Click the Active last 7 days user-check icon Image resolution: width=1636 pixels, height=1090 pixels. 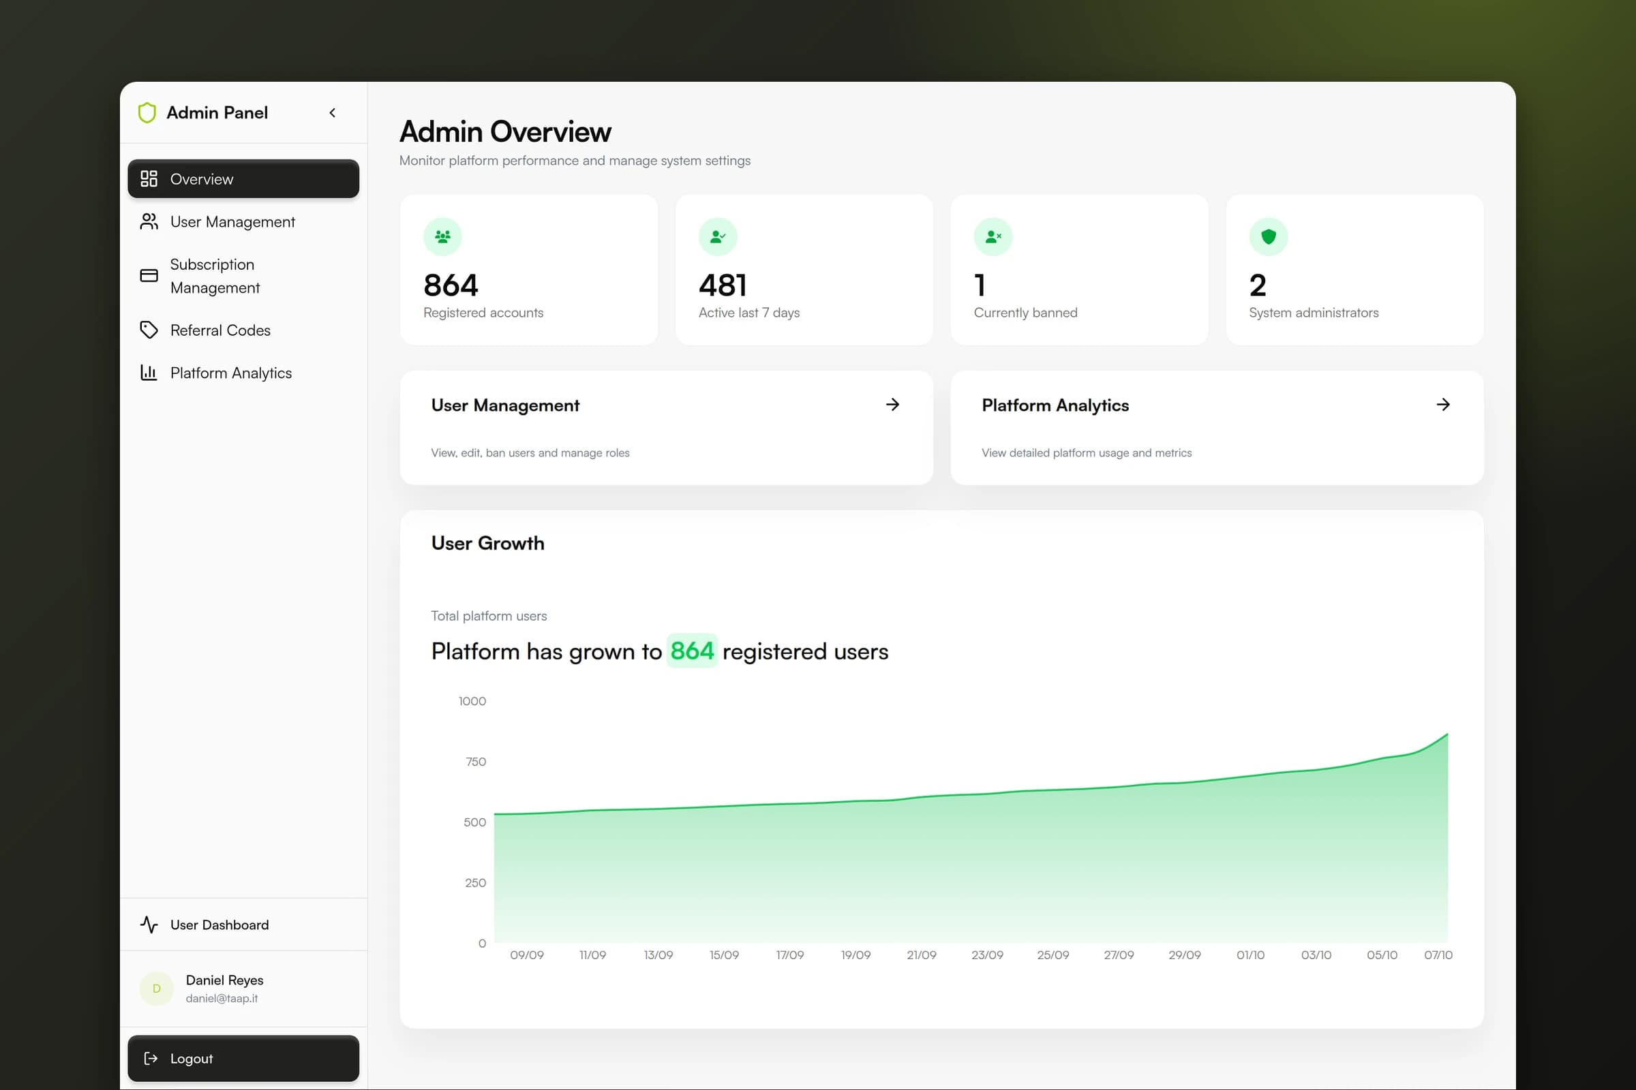(718, 237)
